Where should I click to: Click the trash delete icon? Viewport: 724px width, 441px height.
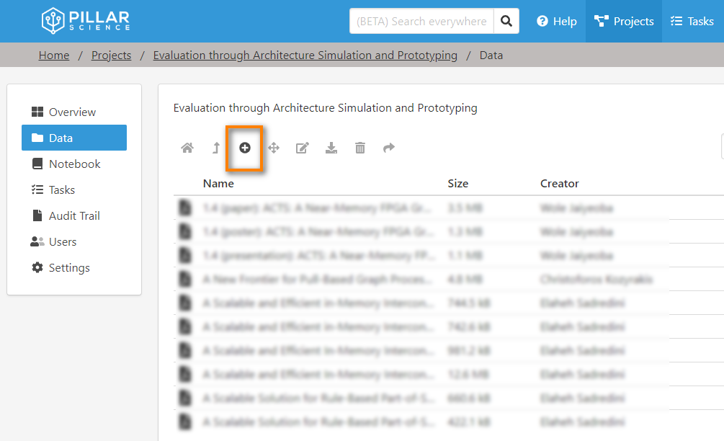[x=360, y=148]
